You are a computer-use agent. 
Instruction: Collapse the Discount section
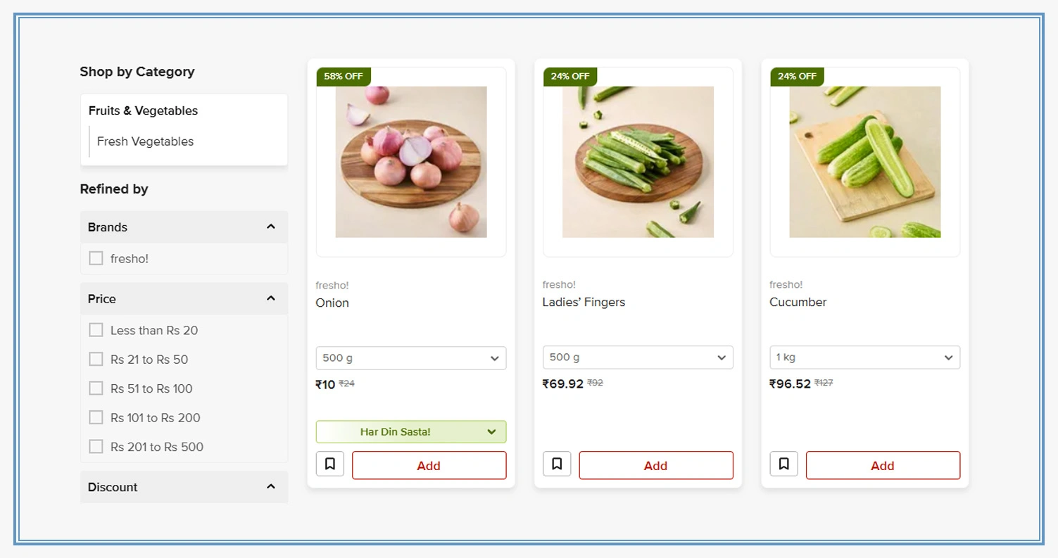(271, 486)
